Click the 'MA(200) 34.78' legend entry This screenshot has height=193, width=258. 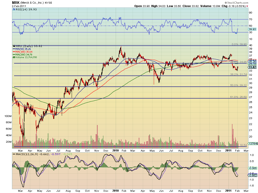[x=24, y=54]
